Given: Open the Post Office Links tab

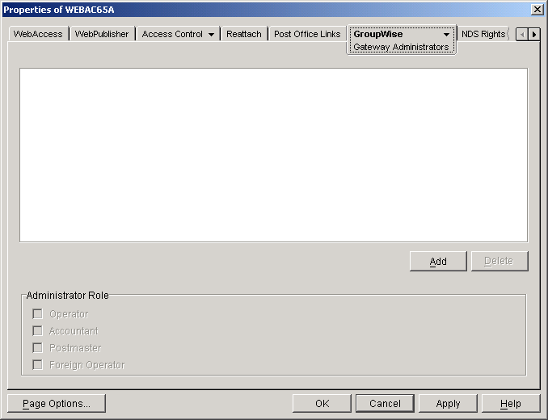Looking at the screenshot, I should coord(307,34).
